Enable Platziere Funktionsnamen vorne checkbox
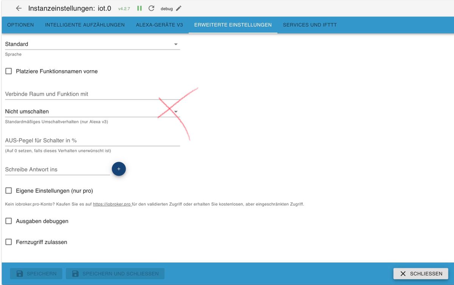 [9, 71]
